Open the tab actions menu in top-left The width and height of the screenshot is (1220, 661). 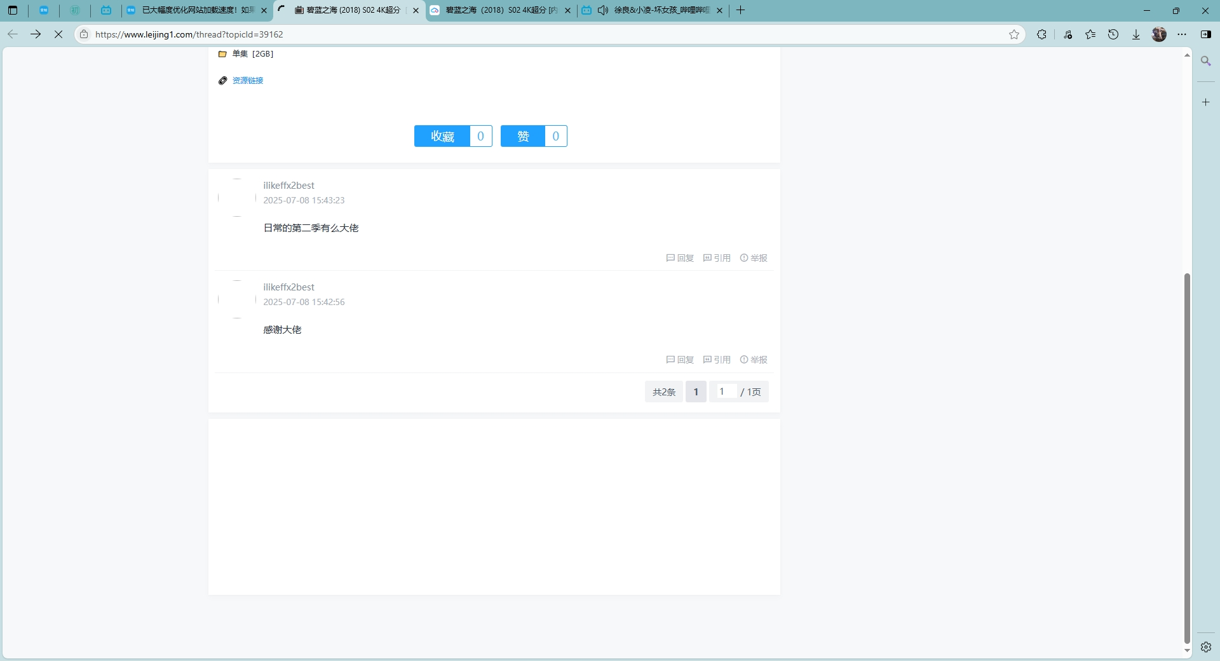click(13, 10)
